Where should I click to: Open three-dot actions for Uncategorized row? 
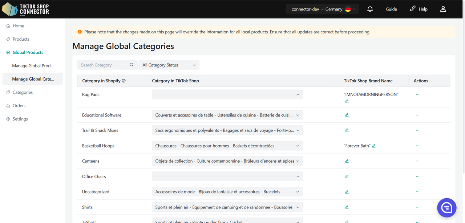pos(417,192)
